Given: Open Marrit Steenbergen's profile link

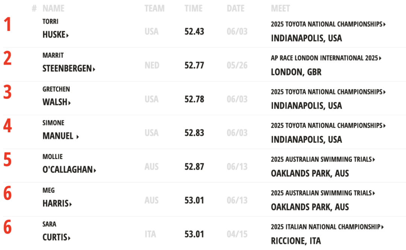Looking at the screenshot, I should (69, 68).
